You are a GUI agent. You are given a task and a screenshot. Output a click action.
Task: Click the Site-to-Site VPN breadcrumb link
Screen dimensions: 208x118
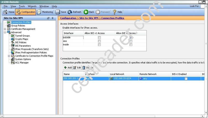(89, 18)
